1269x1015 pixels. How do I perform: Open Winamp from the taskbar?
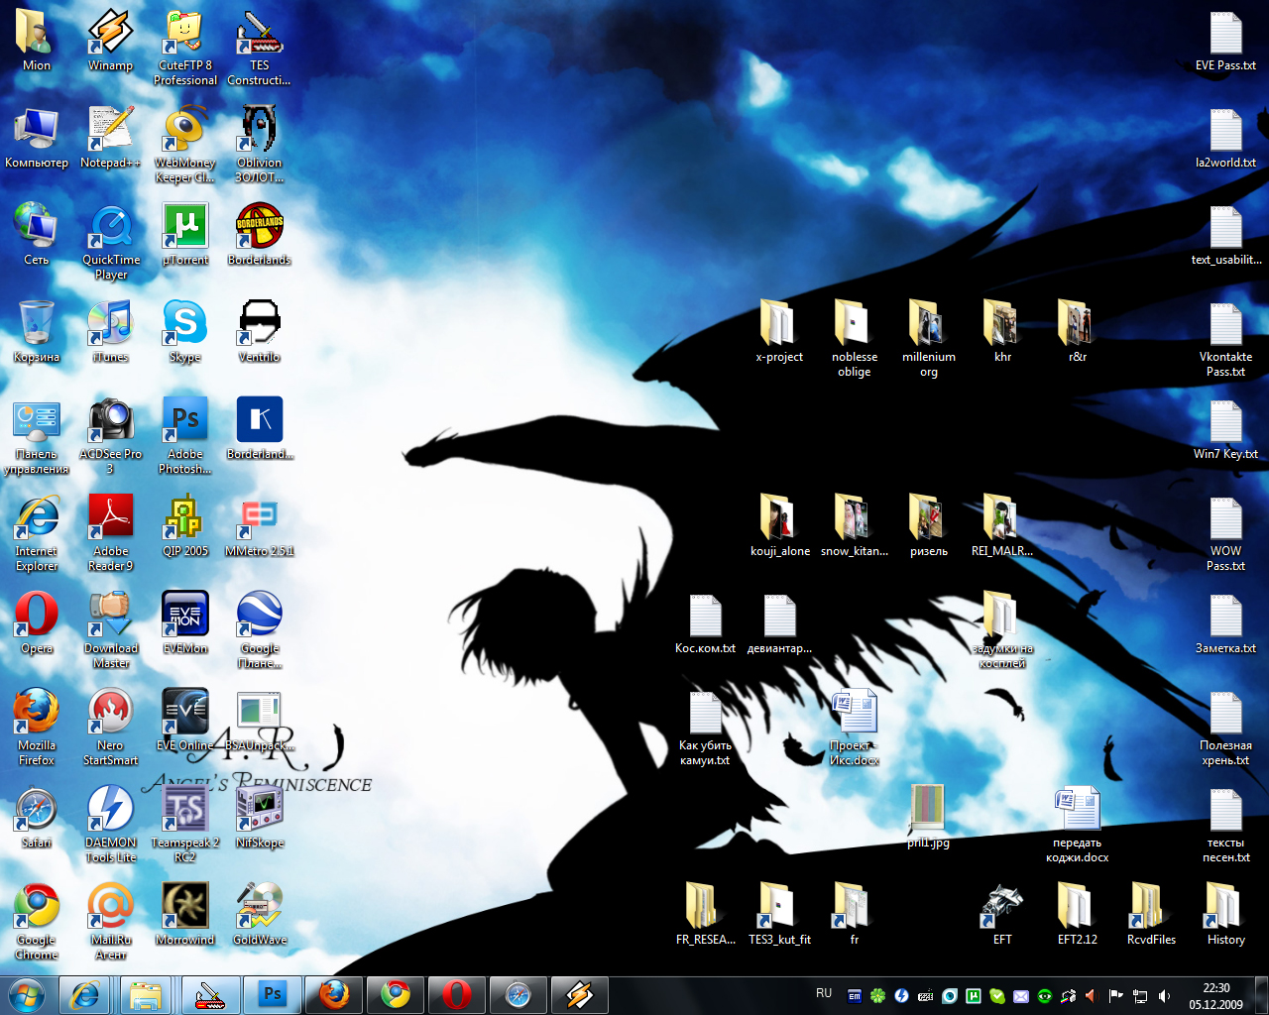pos(580,994)
